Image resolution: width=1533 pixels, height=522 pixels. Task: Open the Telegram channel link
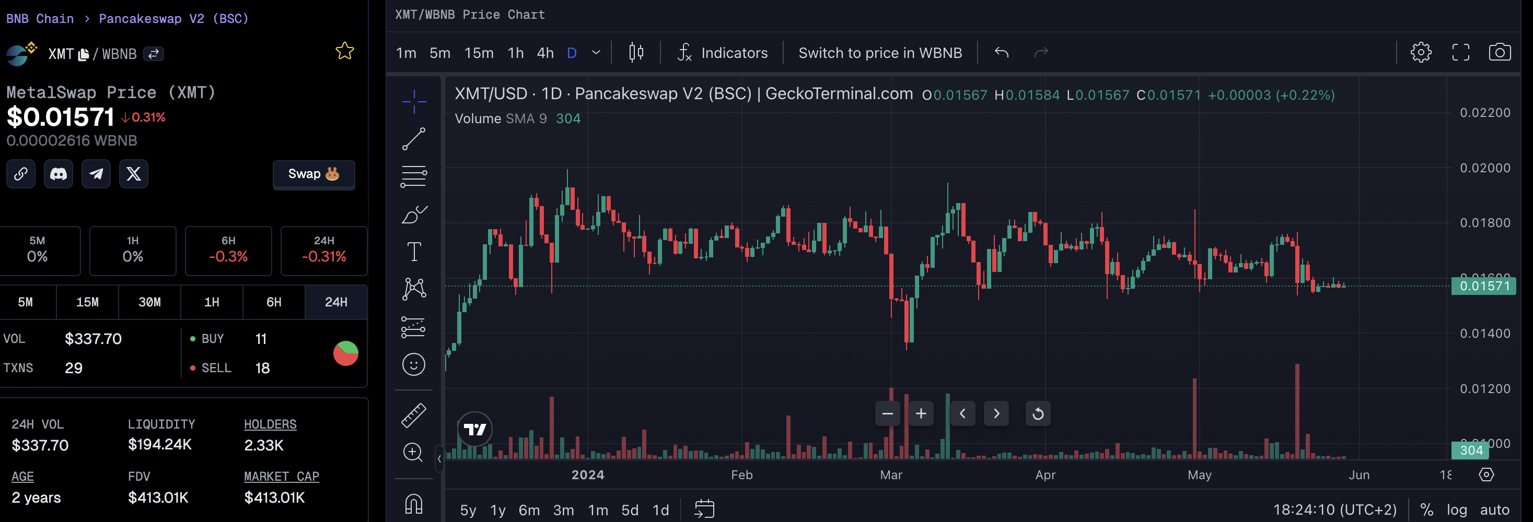[96, 174]
